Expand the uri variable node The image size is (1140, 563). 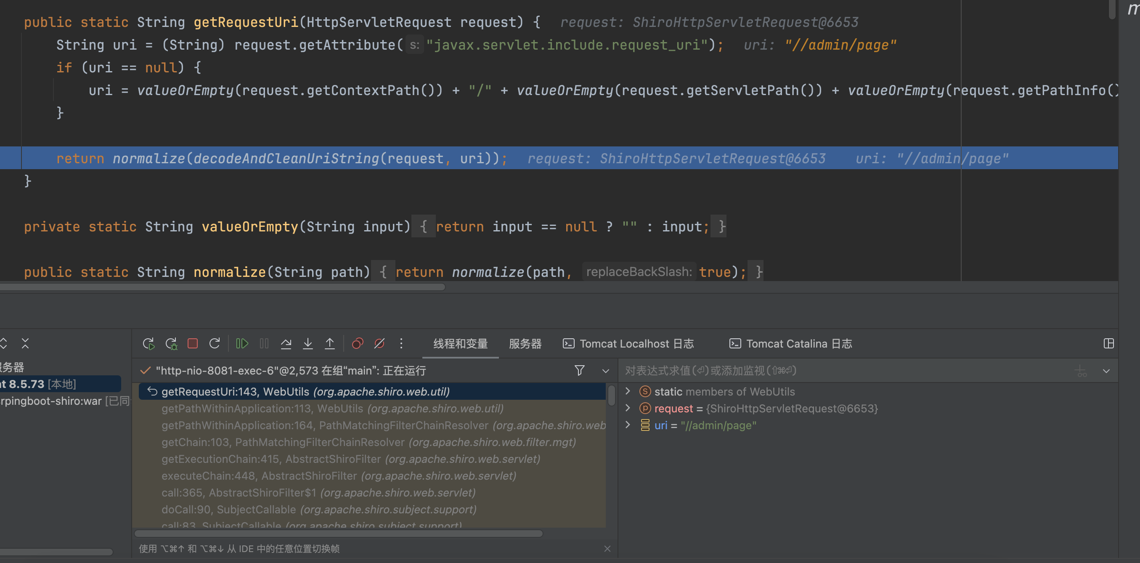(628, 425)
